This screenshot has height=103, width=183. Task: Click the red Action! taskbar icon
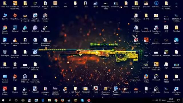(89, 100)
